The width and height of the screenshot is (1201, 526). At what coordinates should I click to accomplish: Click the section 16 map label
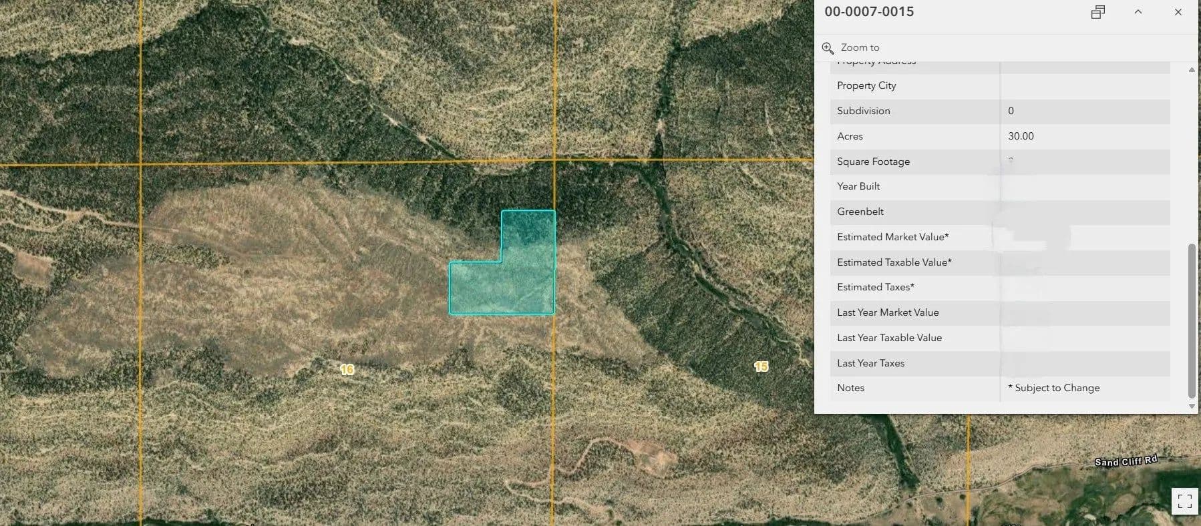[x=347, y=369]
